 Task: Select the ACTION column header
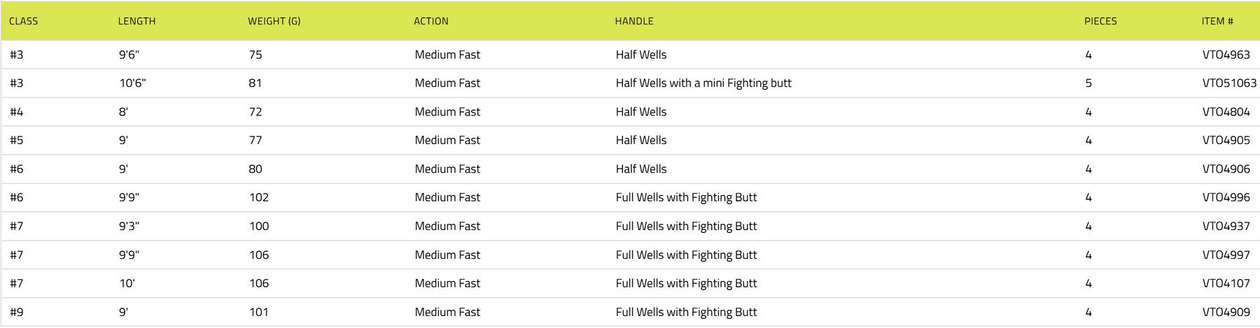pos(430,21)
